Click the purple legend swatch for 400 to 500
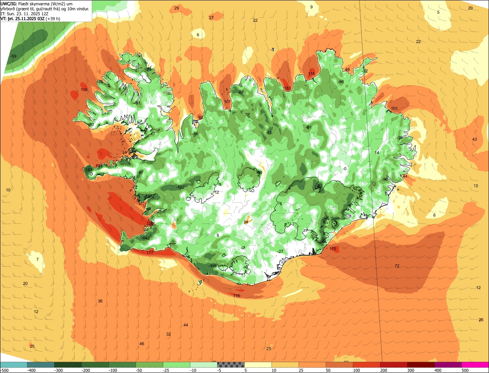The width and height of the screenshot is (489, 373). 448,365
